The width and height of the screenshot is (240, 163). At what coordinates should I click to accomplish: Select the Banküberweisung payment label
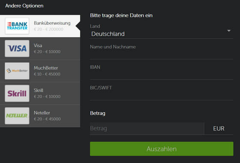pyautogui.click(x=52, y=23)
